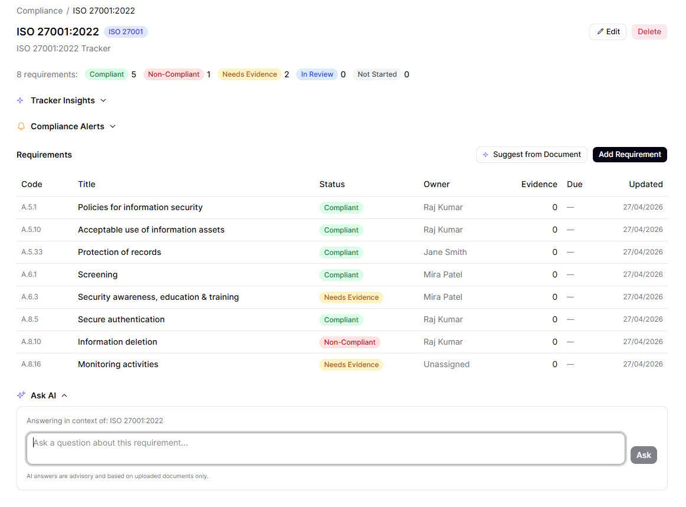This screenshot has width=686, height=507.
Task: Click code A.5.1 cell
Action: tap(29, 207)
